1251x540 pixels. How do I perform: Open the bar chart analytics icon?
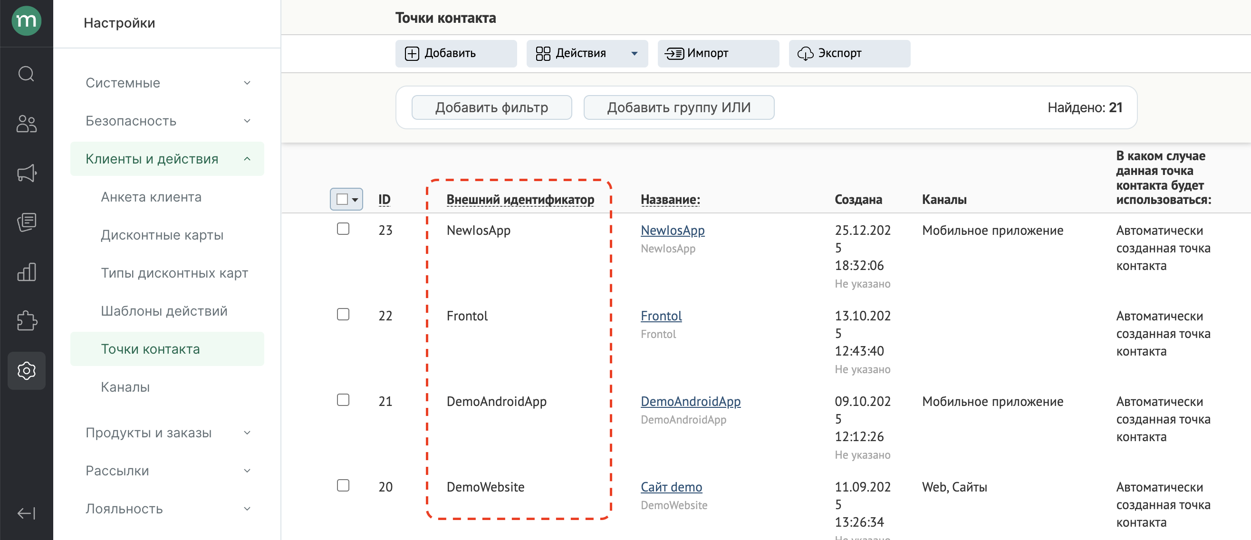click(x=26, y=272)
